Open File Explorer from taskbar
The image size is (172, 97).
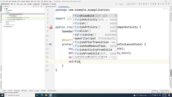(x=46, y=95)
